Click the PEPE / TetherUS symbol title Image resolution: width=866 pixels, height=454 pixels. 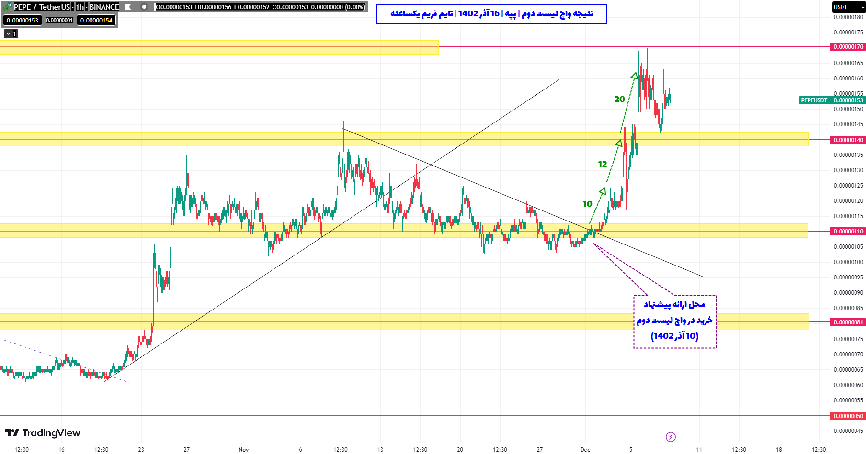[42, 7]
